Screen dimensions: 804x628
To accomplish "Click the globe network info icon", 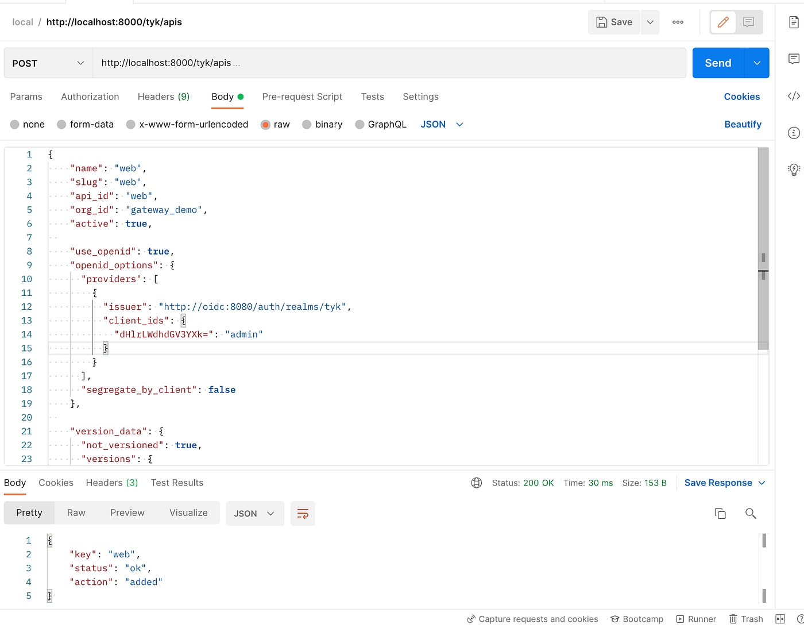I will click(476, 483).
